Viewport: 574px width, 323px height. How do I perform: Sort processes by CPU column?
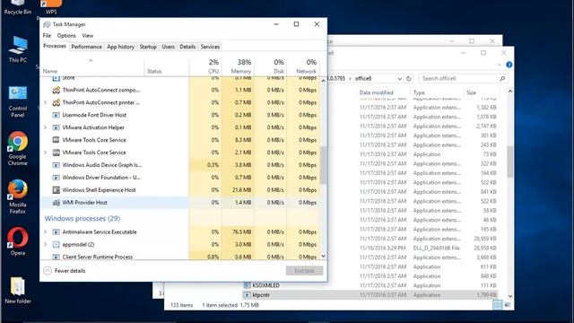click(205, 66)
